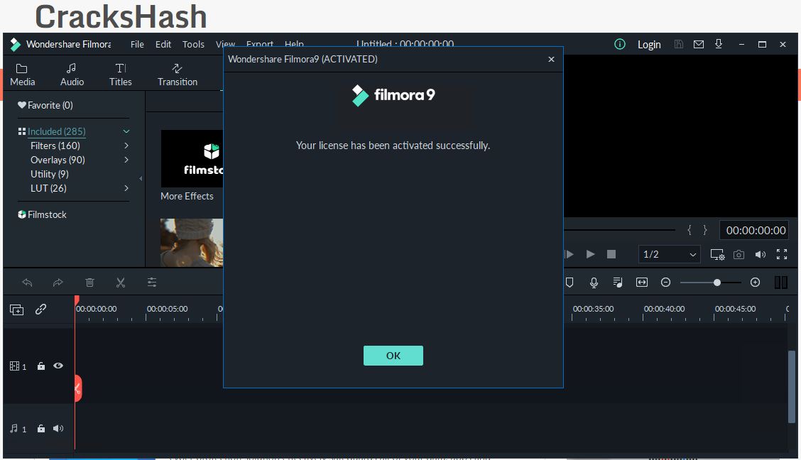Click the Split scissors icon
801x460 pixels.
coord(121,283)
